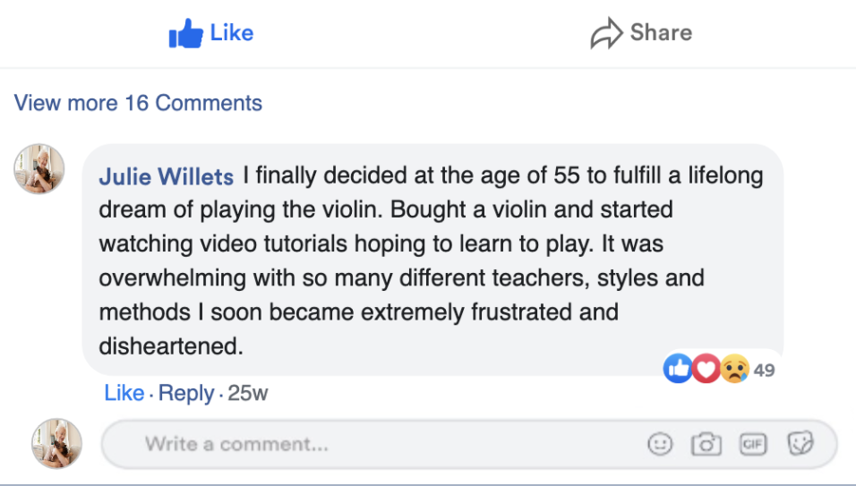The image size is (856, 486).
Task: Reply to Julie Willets' comment
Action: [186, 393]
